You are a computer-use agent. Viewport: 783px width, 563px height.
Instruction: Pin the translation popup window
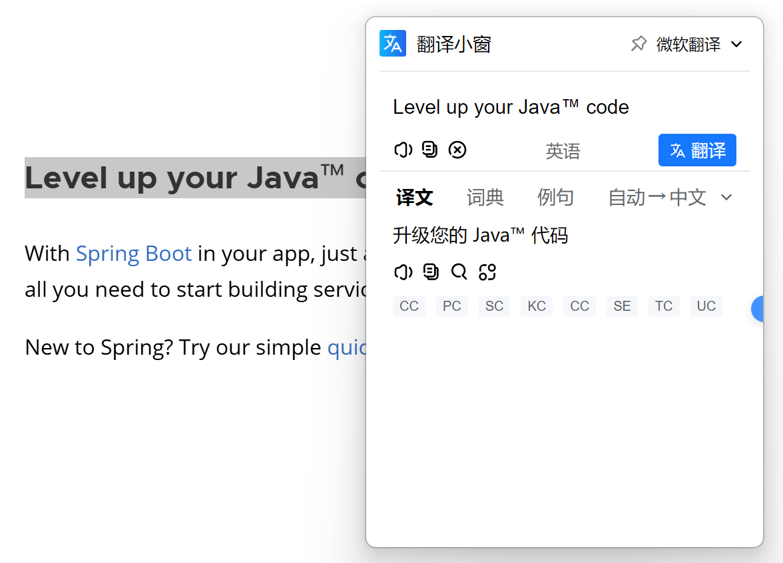tap(638, 44)
